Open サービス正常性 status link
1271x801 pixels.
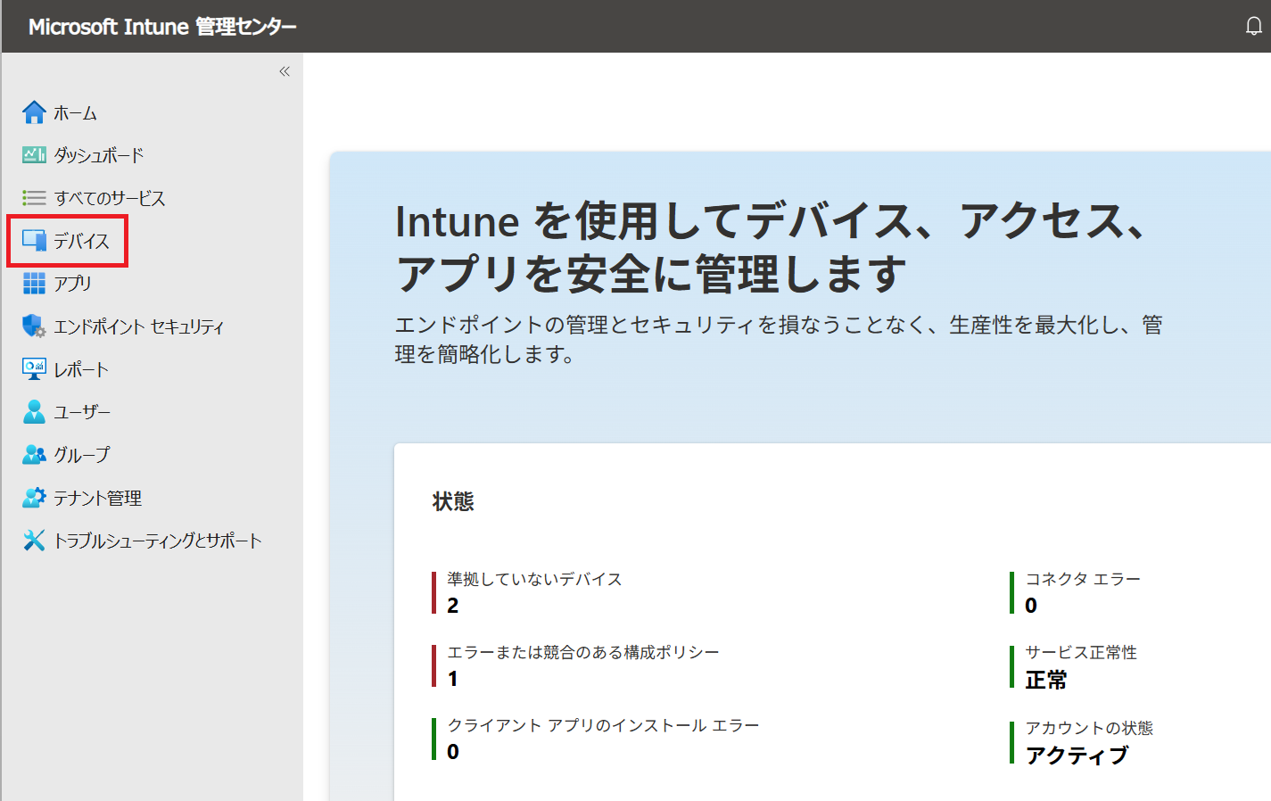click(x=1081, y=652)
